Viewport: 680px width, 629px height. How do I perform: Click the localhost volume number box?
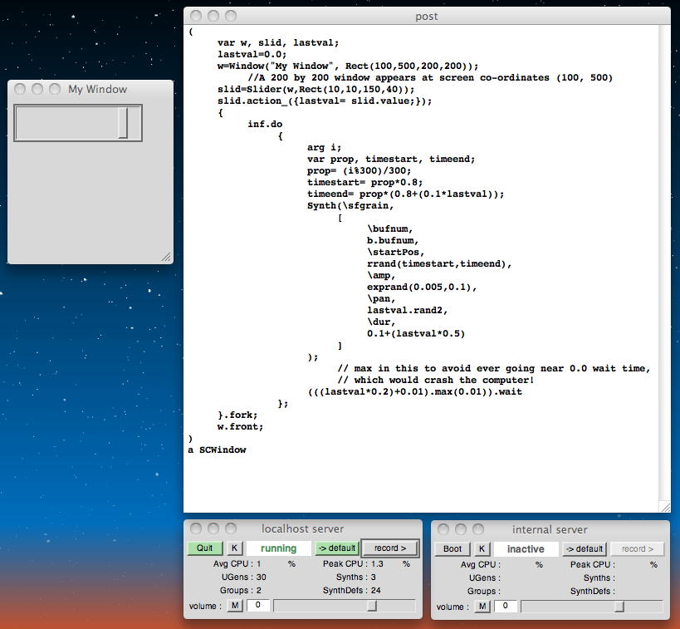[x=257, y=606]
